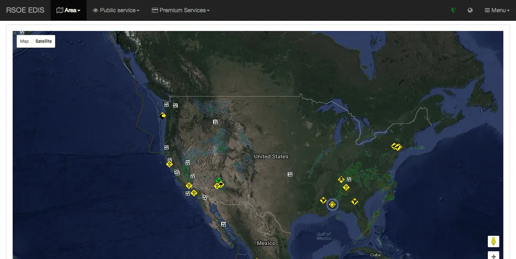The image size is (516, 259).
Task: Click the green diamond marker in the Southwest
Action: (218, 180)
